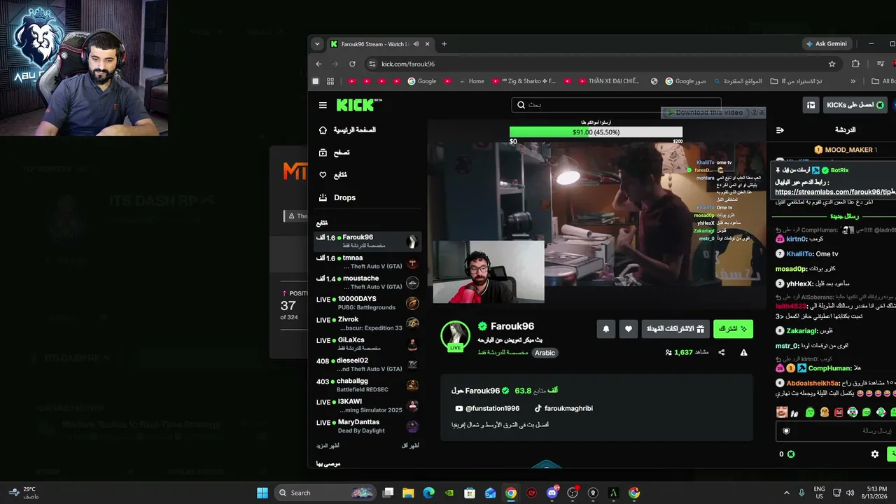Open the Ask Gemini button

point(827,44)
